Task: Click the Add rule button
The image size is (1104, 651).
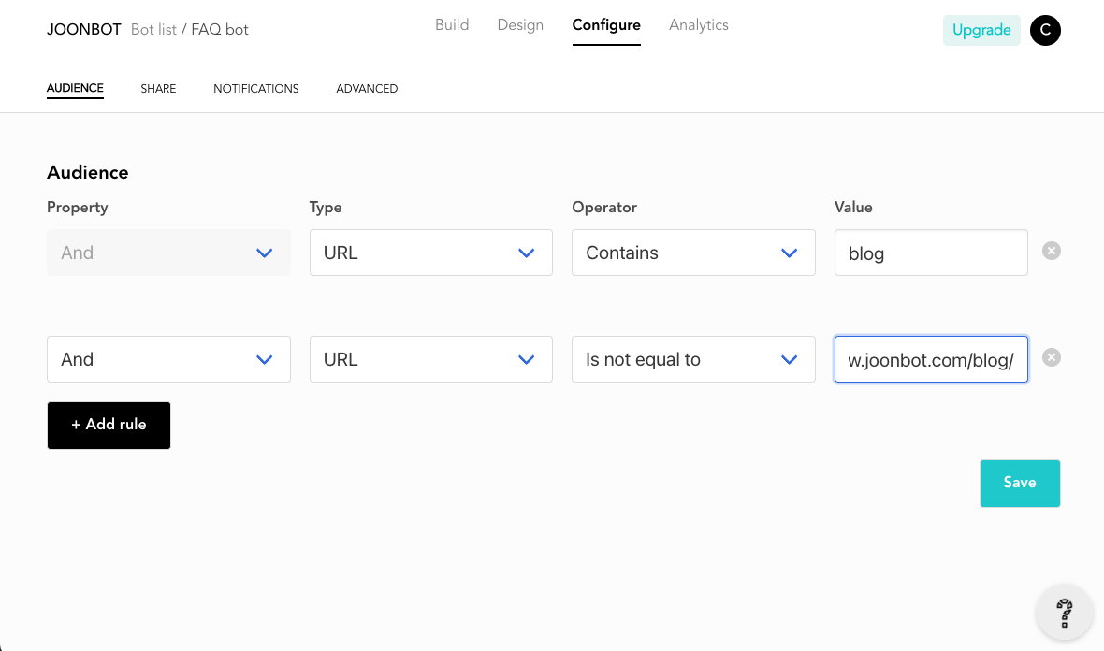Action: tap(109, 425)
